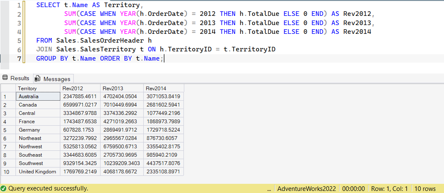444x193 pixels.
Task: Click cell value 2335108.8971
Action: (x=164, y=172)
